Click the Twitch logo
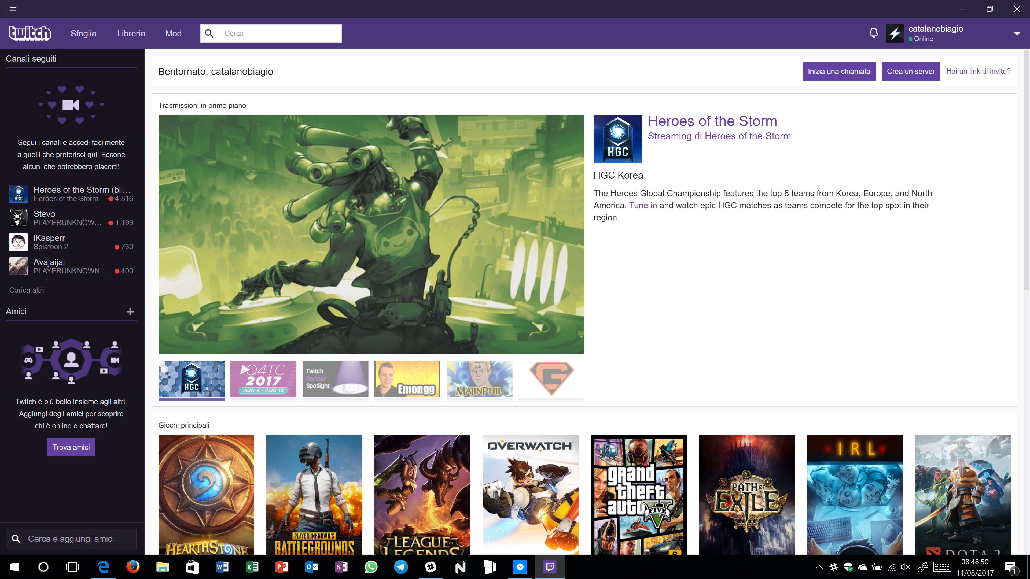The image size is (1030, 579). pyautogui.click(x=30, y=33)
